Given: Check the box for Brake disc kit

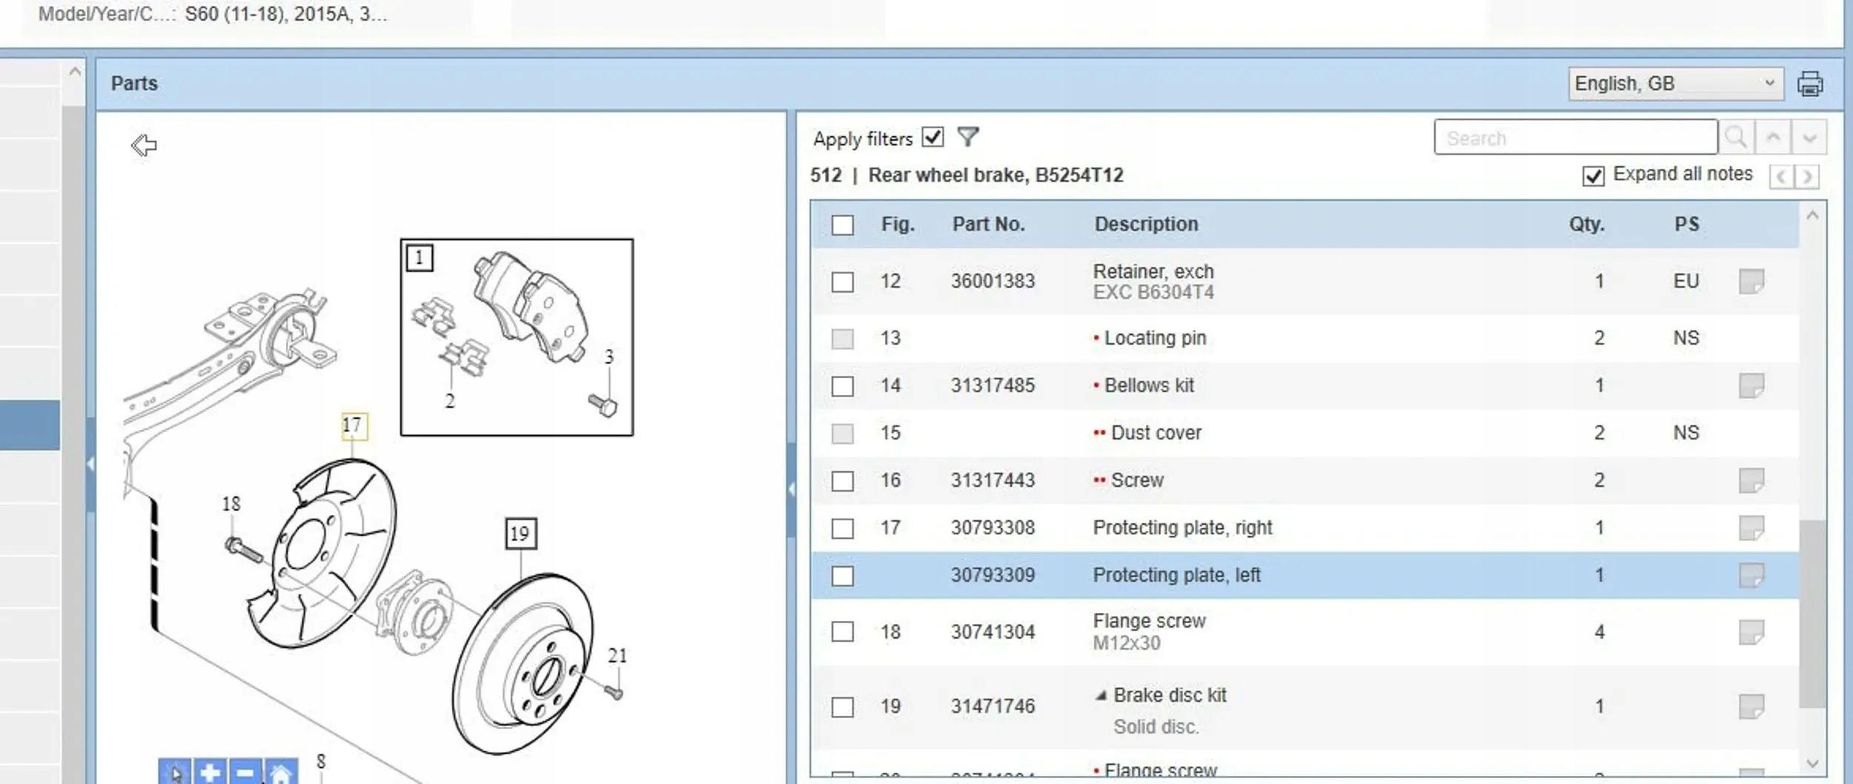Looking at the screenshot, I should coord(843,707).
